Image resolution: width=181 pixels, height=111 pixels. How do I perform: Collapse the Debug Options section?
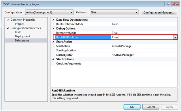click(x=53, y=28)
